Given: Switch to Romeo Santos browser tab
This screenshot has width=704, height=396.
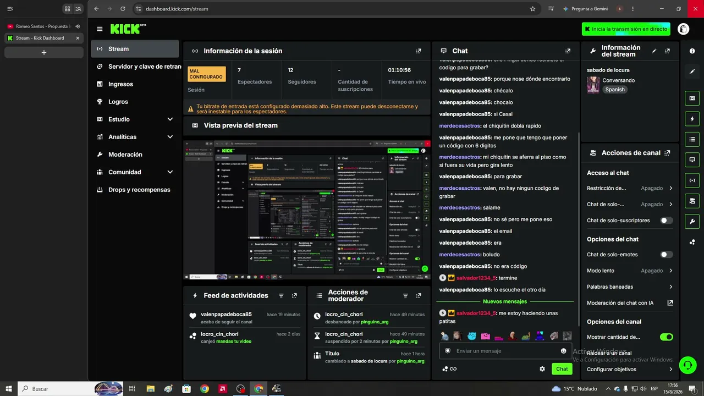Looking at the screenshot, I should (43, 26).
